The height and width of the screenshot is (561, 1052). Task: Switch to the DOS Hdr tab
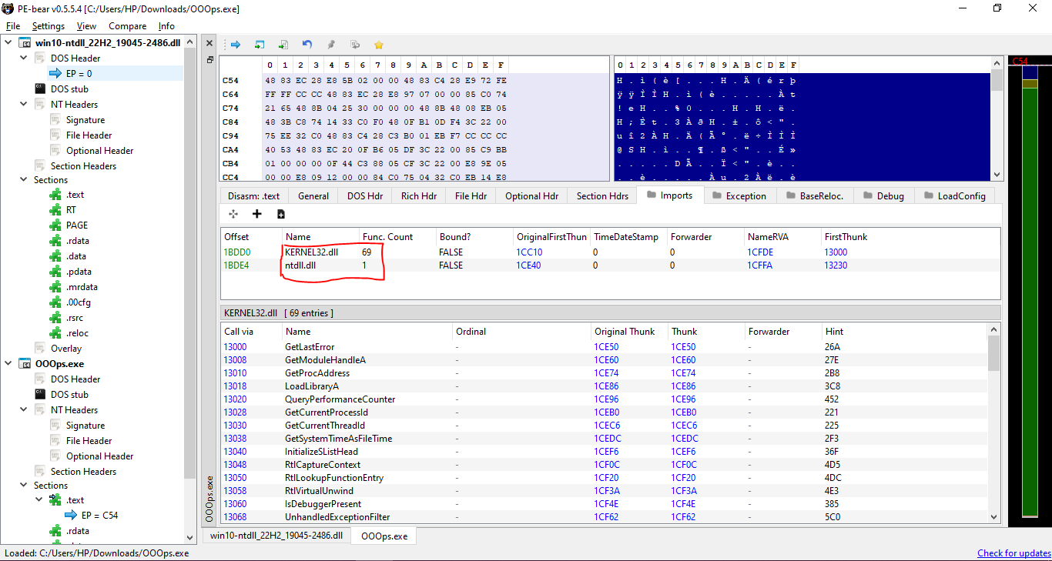365,195
